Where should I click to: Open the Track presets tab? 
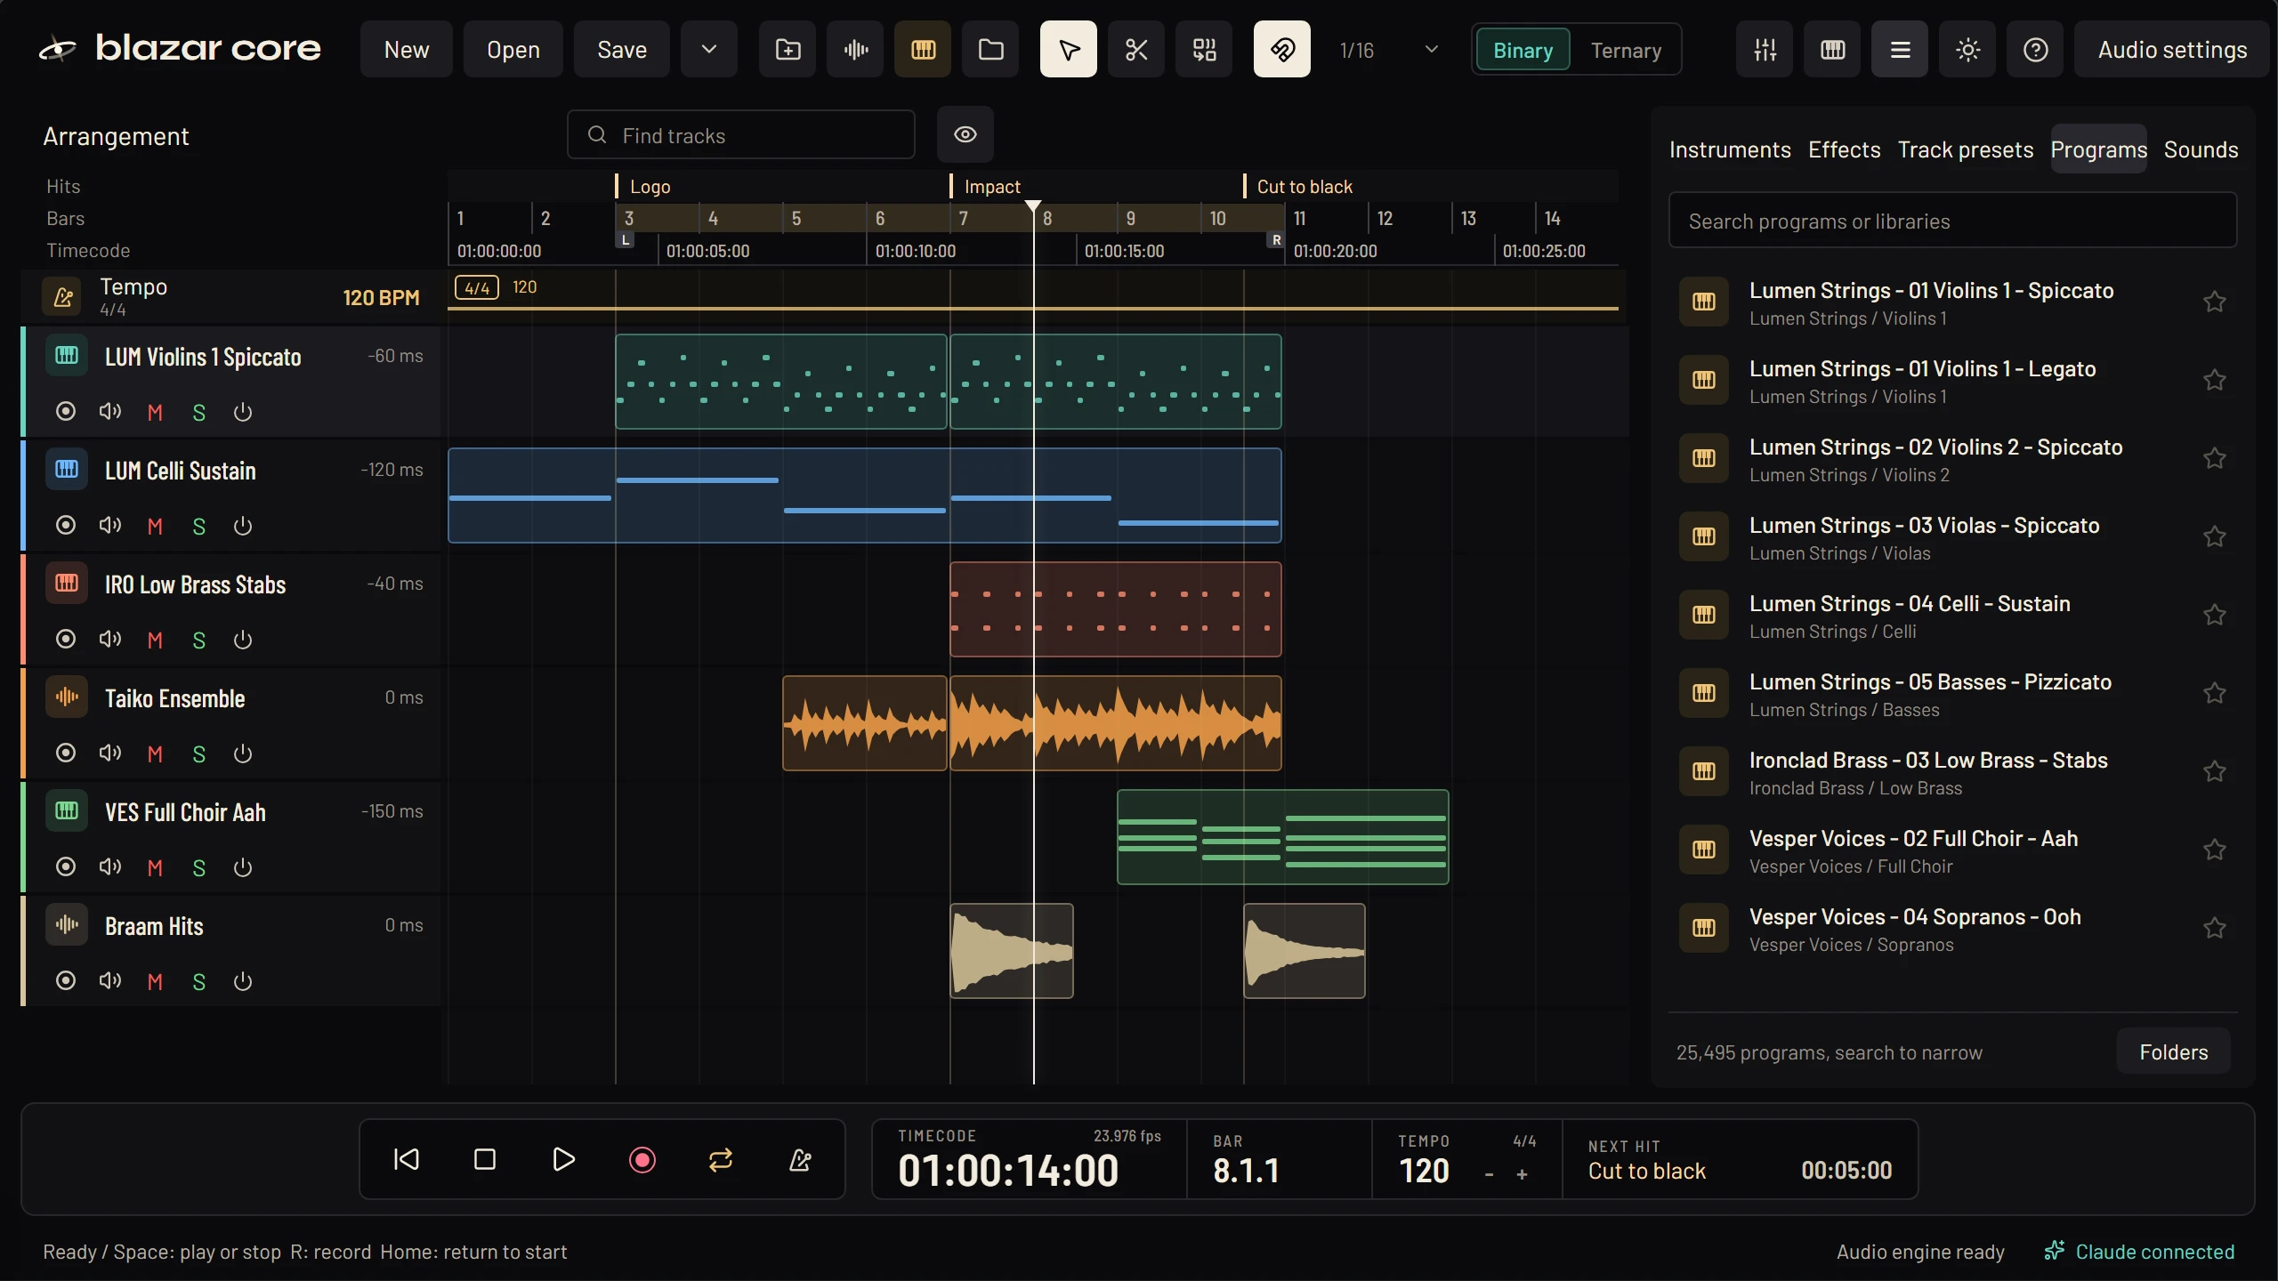(1966, 149)
